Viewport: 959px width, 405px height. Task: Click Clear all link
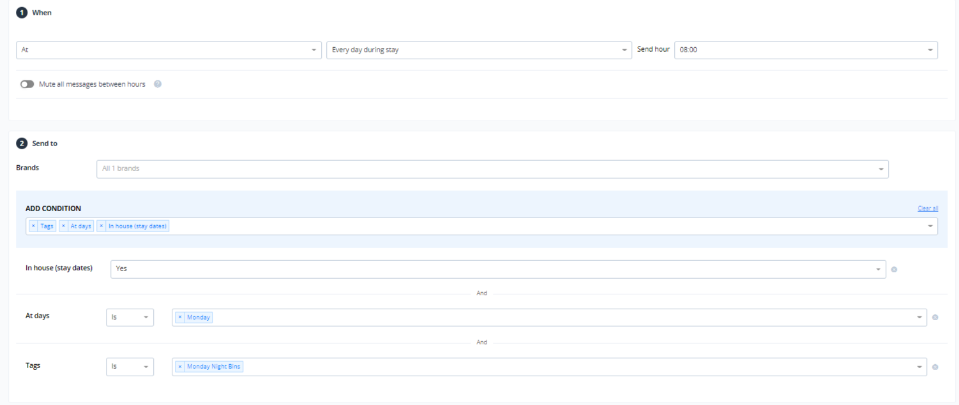coord(928,209)
